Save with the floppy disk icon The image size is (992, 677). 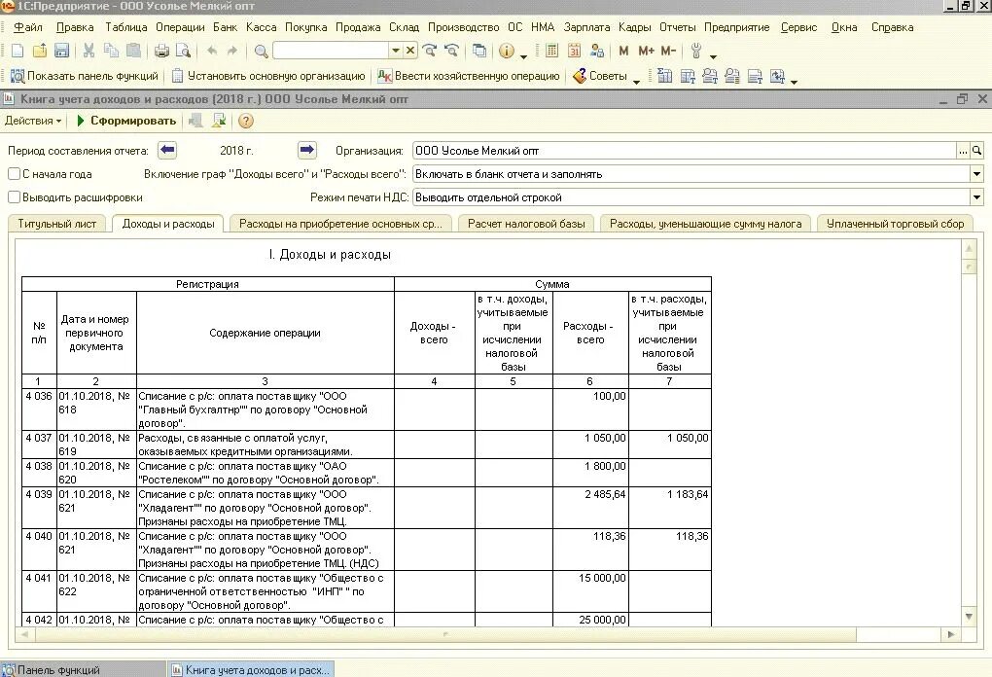click(61, 51)
